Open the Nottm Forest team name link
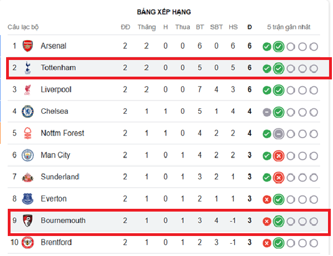 (62, 133)
